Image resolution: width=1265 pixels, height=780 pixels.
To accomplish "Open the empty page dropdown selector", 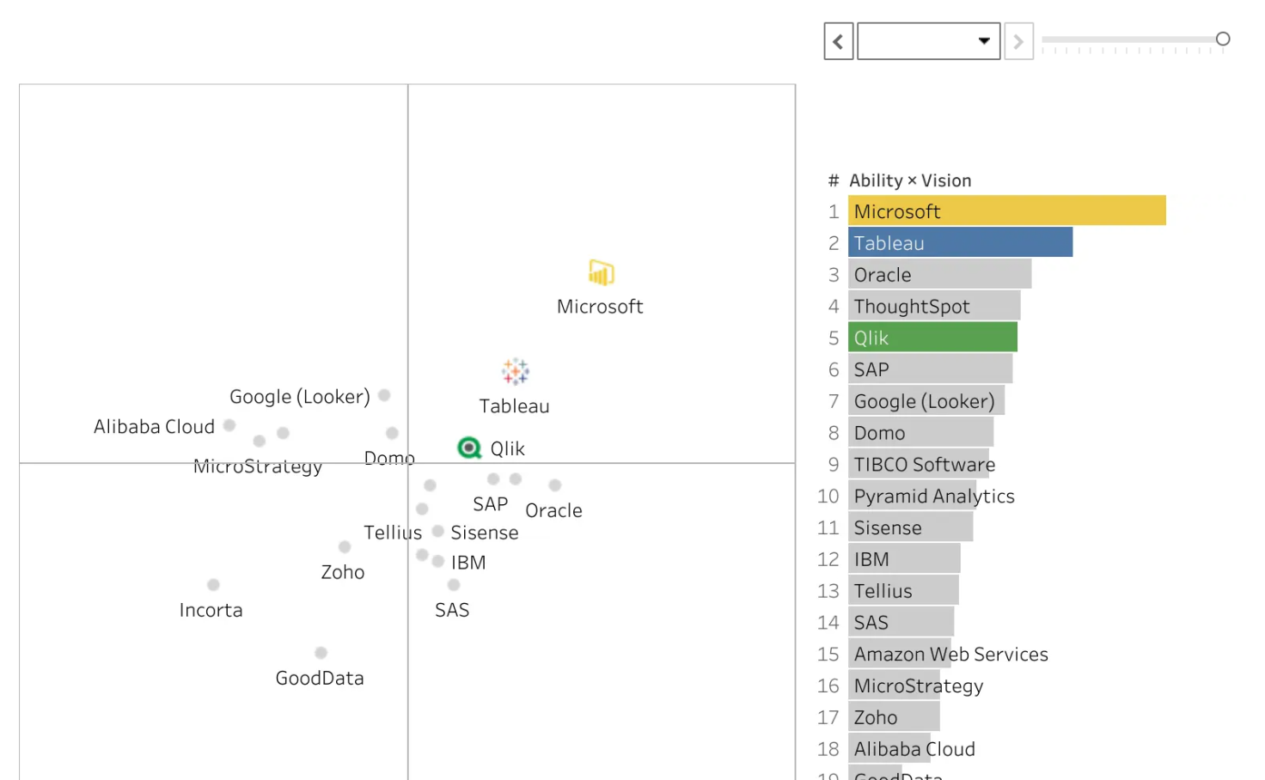I will (929, 41).
